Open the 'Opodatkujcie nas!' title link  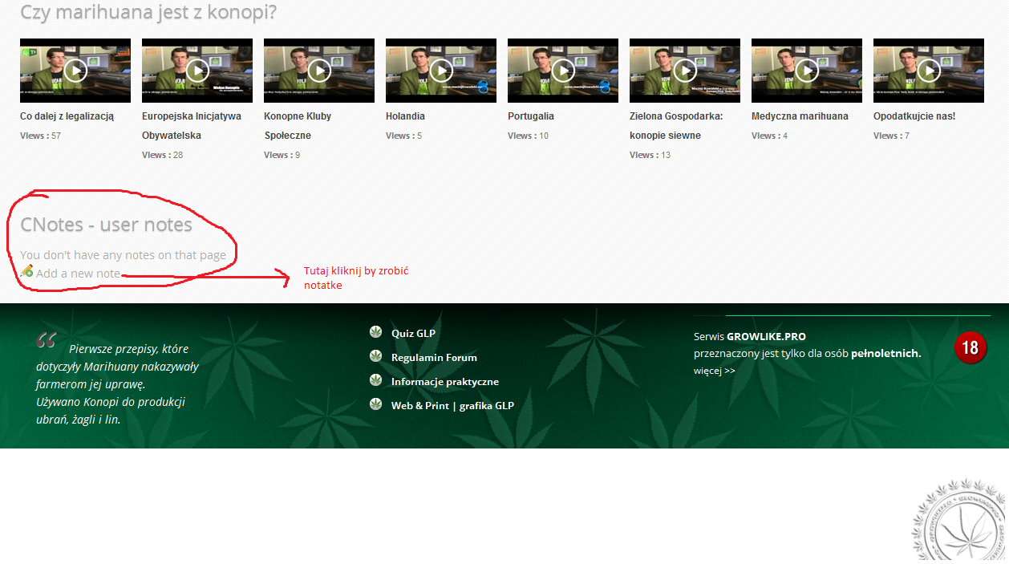(914, 116)
